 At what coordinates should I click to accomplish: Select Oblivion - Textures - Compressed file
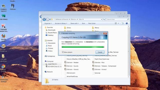(x=104, y=66)
